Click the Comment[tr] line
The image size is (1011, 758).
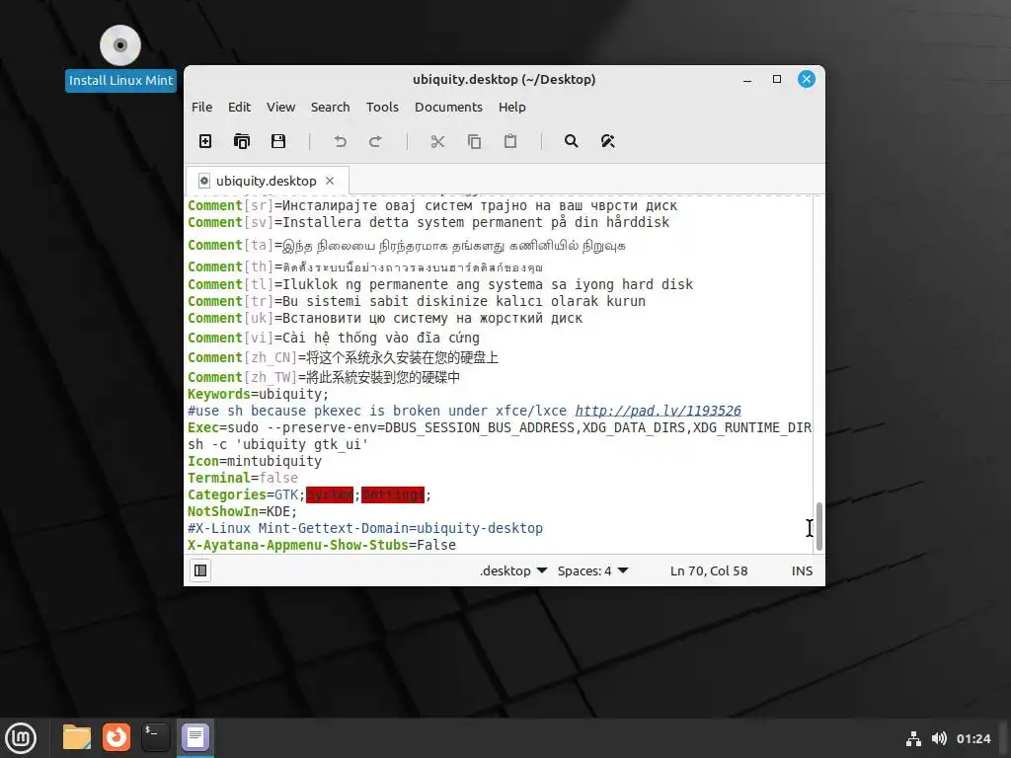pyautogui.click(x=417, y=301)
